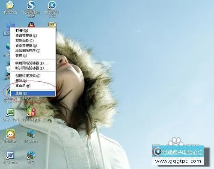The image size is (214, 169).
Task: Select 设备管理器 in the context menu
Action: [x=33, y=45]
